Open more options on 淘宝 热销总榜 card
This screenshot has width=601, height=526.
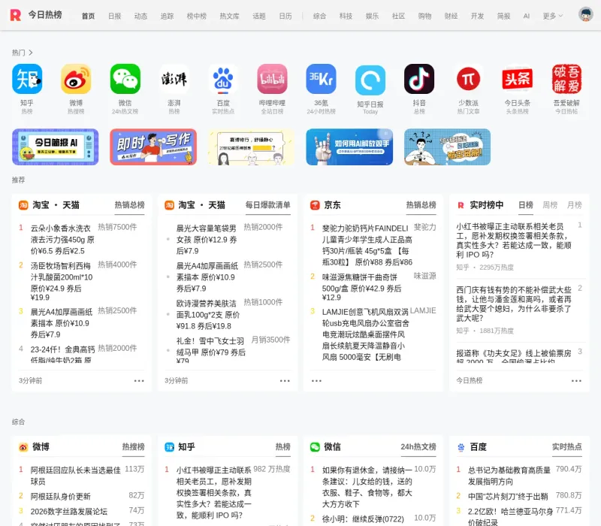tap(139, 381)
